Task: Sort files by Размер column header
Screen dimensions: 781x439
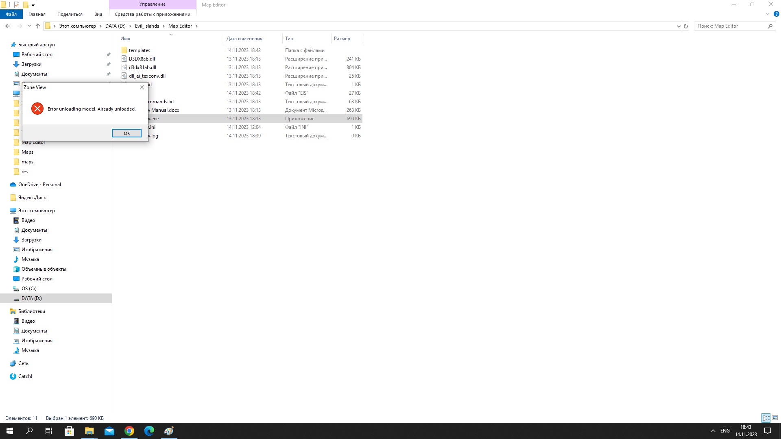Action: tap(342, 39)
